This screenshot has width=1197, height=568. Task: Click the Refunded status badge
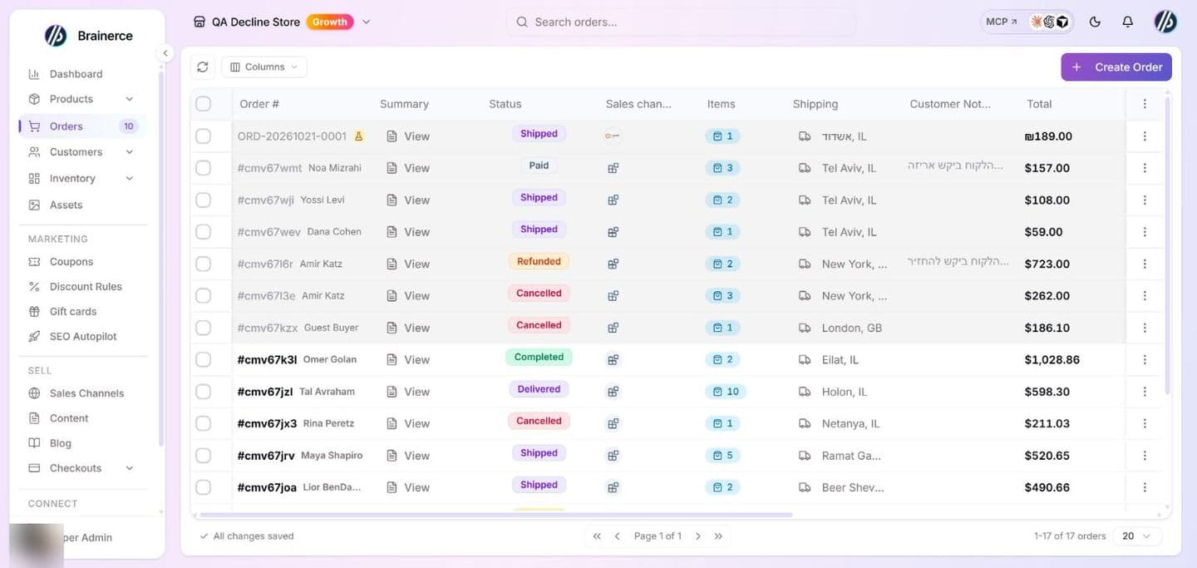pos(539,261)
